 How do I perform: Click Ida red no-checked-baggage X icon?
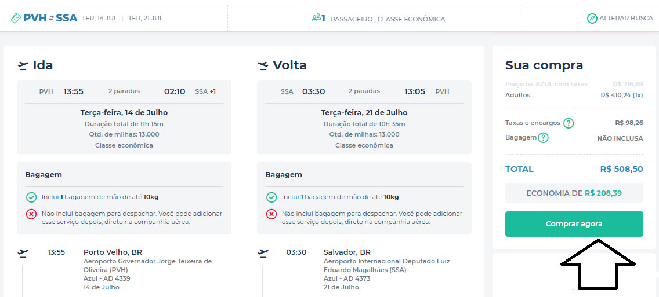[x=31, y=214]
